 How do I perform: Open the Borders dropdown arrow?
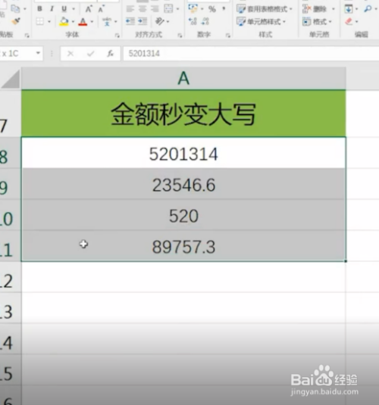49,22
